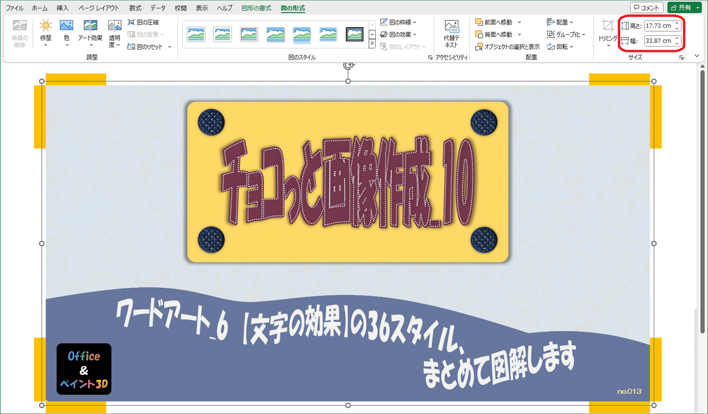The height and width of the screenshot is (414, 708).
Task: Switch to the ホーム tab
Action: [x=40, y=8]
